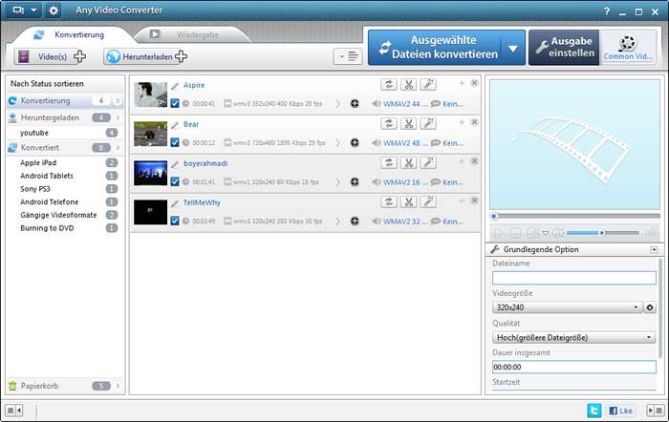This screenshot has height=422, width=669.
Task: Collapse the Grundlegende Option panel
Action: [654, 250]
